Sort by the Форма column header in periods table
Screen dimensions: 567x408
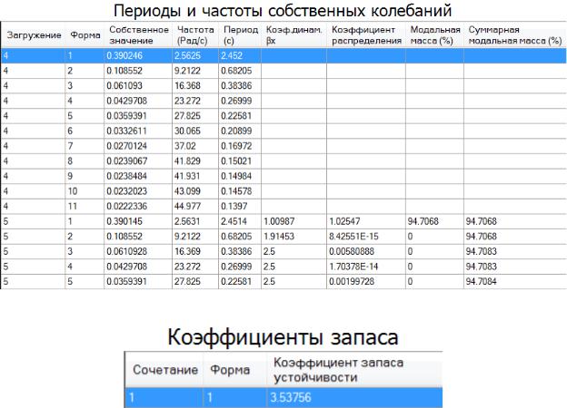point(85,35)
